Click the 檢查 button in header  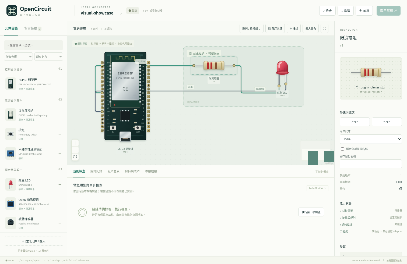pyautogui.click(x=327, y=11)
